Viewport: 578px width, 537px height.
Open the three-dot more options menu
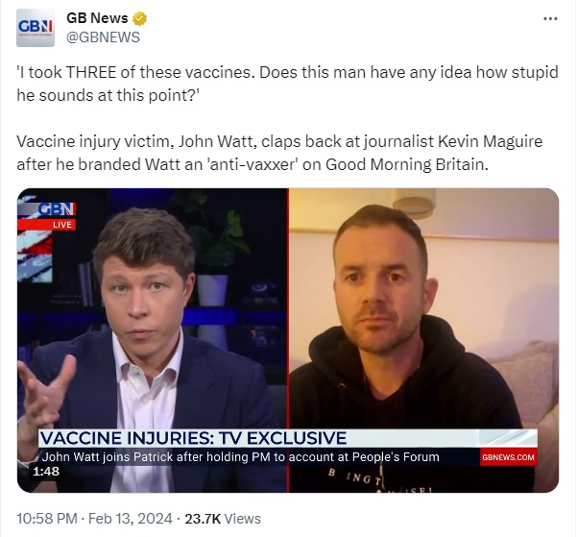tap(550, 18)
